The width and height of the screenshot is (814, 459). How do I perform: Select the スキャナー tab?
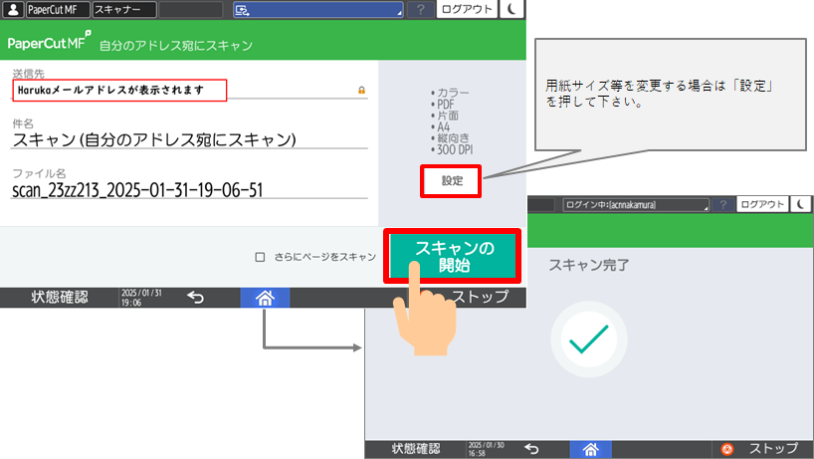124,9
